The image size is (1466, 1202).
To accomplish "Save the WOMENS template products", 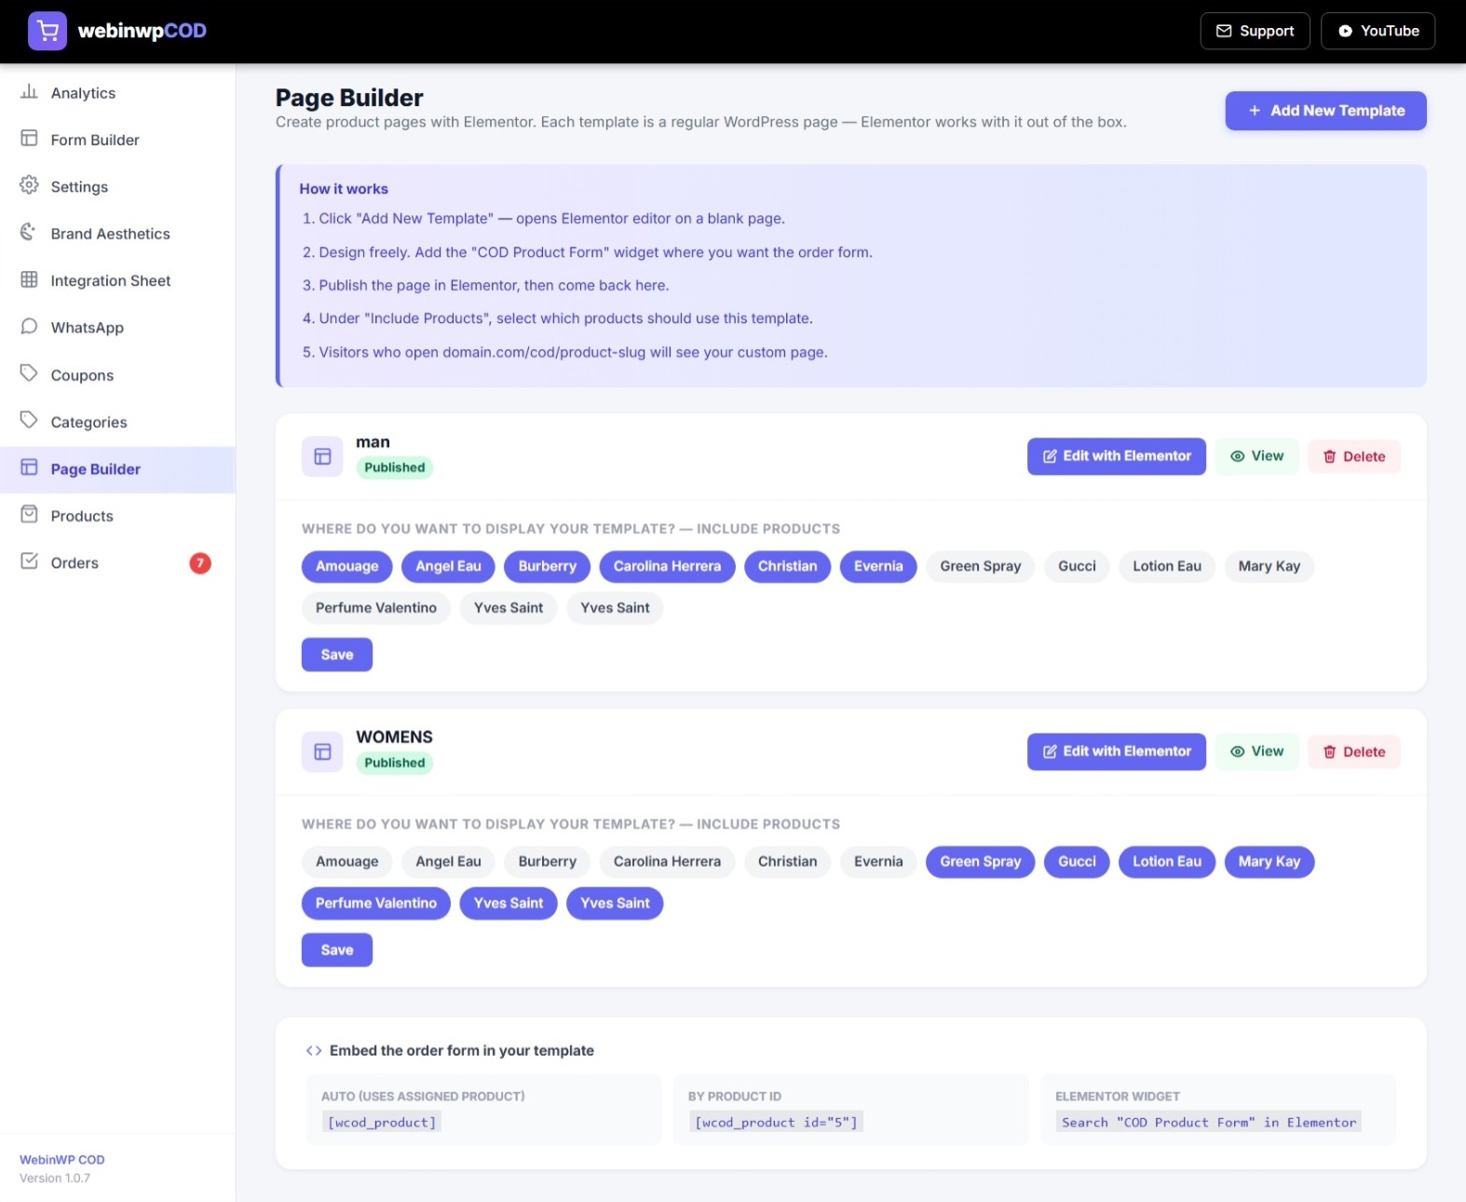I will (x=337, y=950).
